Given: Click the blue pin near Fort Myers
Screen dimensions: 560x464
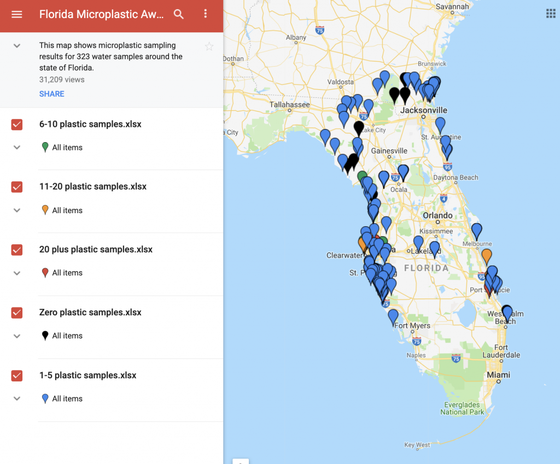Looking at the screenshot, I should [x=393, y=315].
